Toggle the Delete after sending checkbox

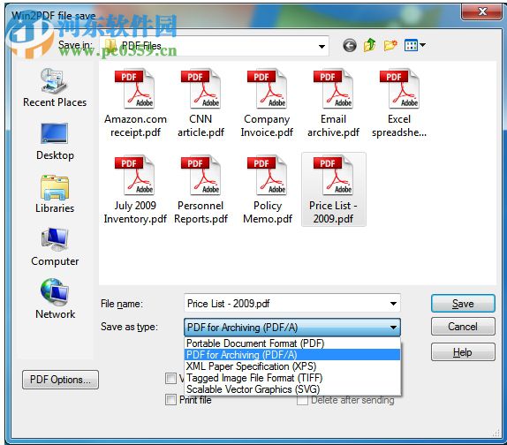[x=302, y=400]
